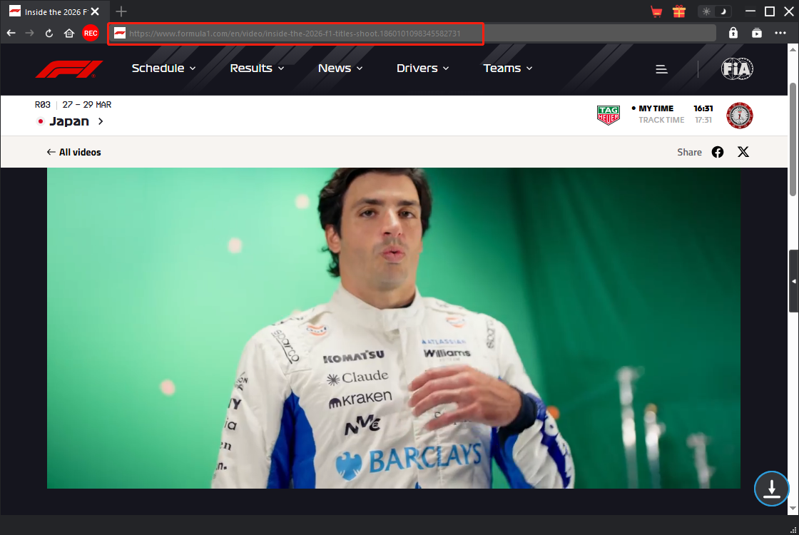Go forward using the browser forward arrow
The image size is (799, 535).
[x=29, y=33]
